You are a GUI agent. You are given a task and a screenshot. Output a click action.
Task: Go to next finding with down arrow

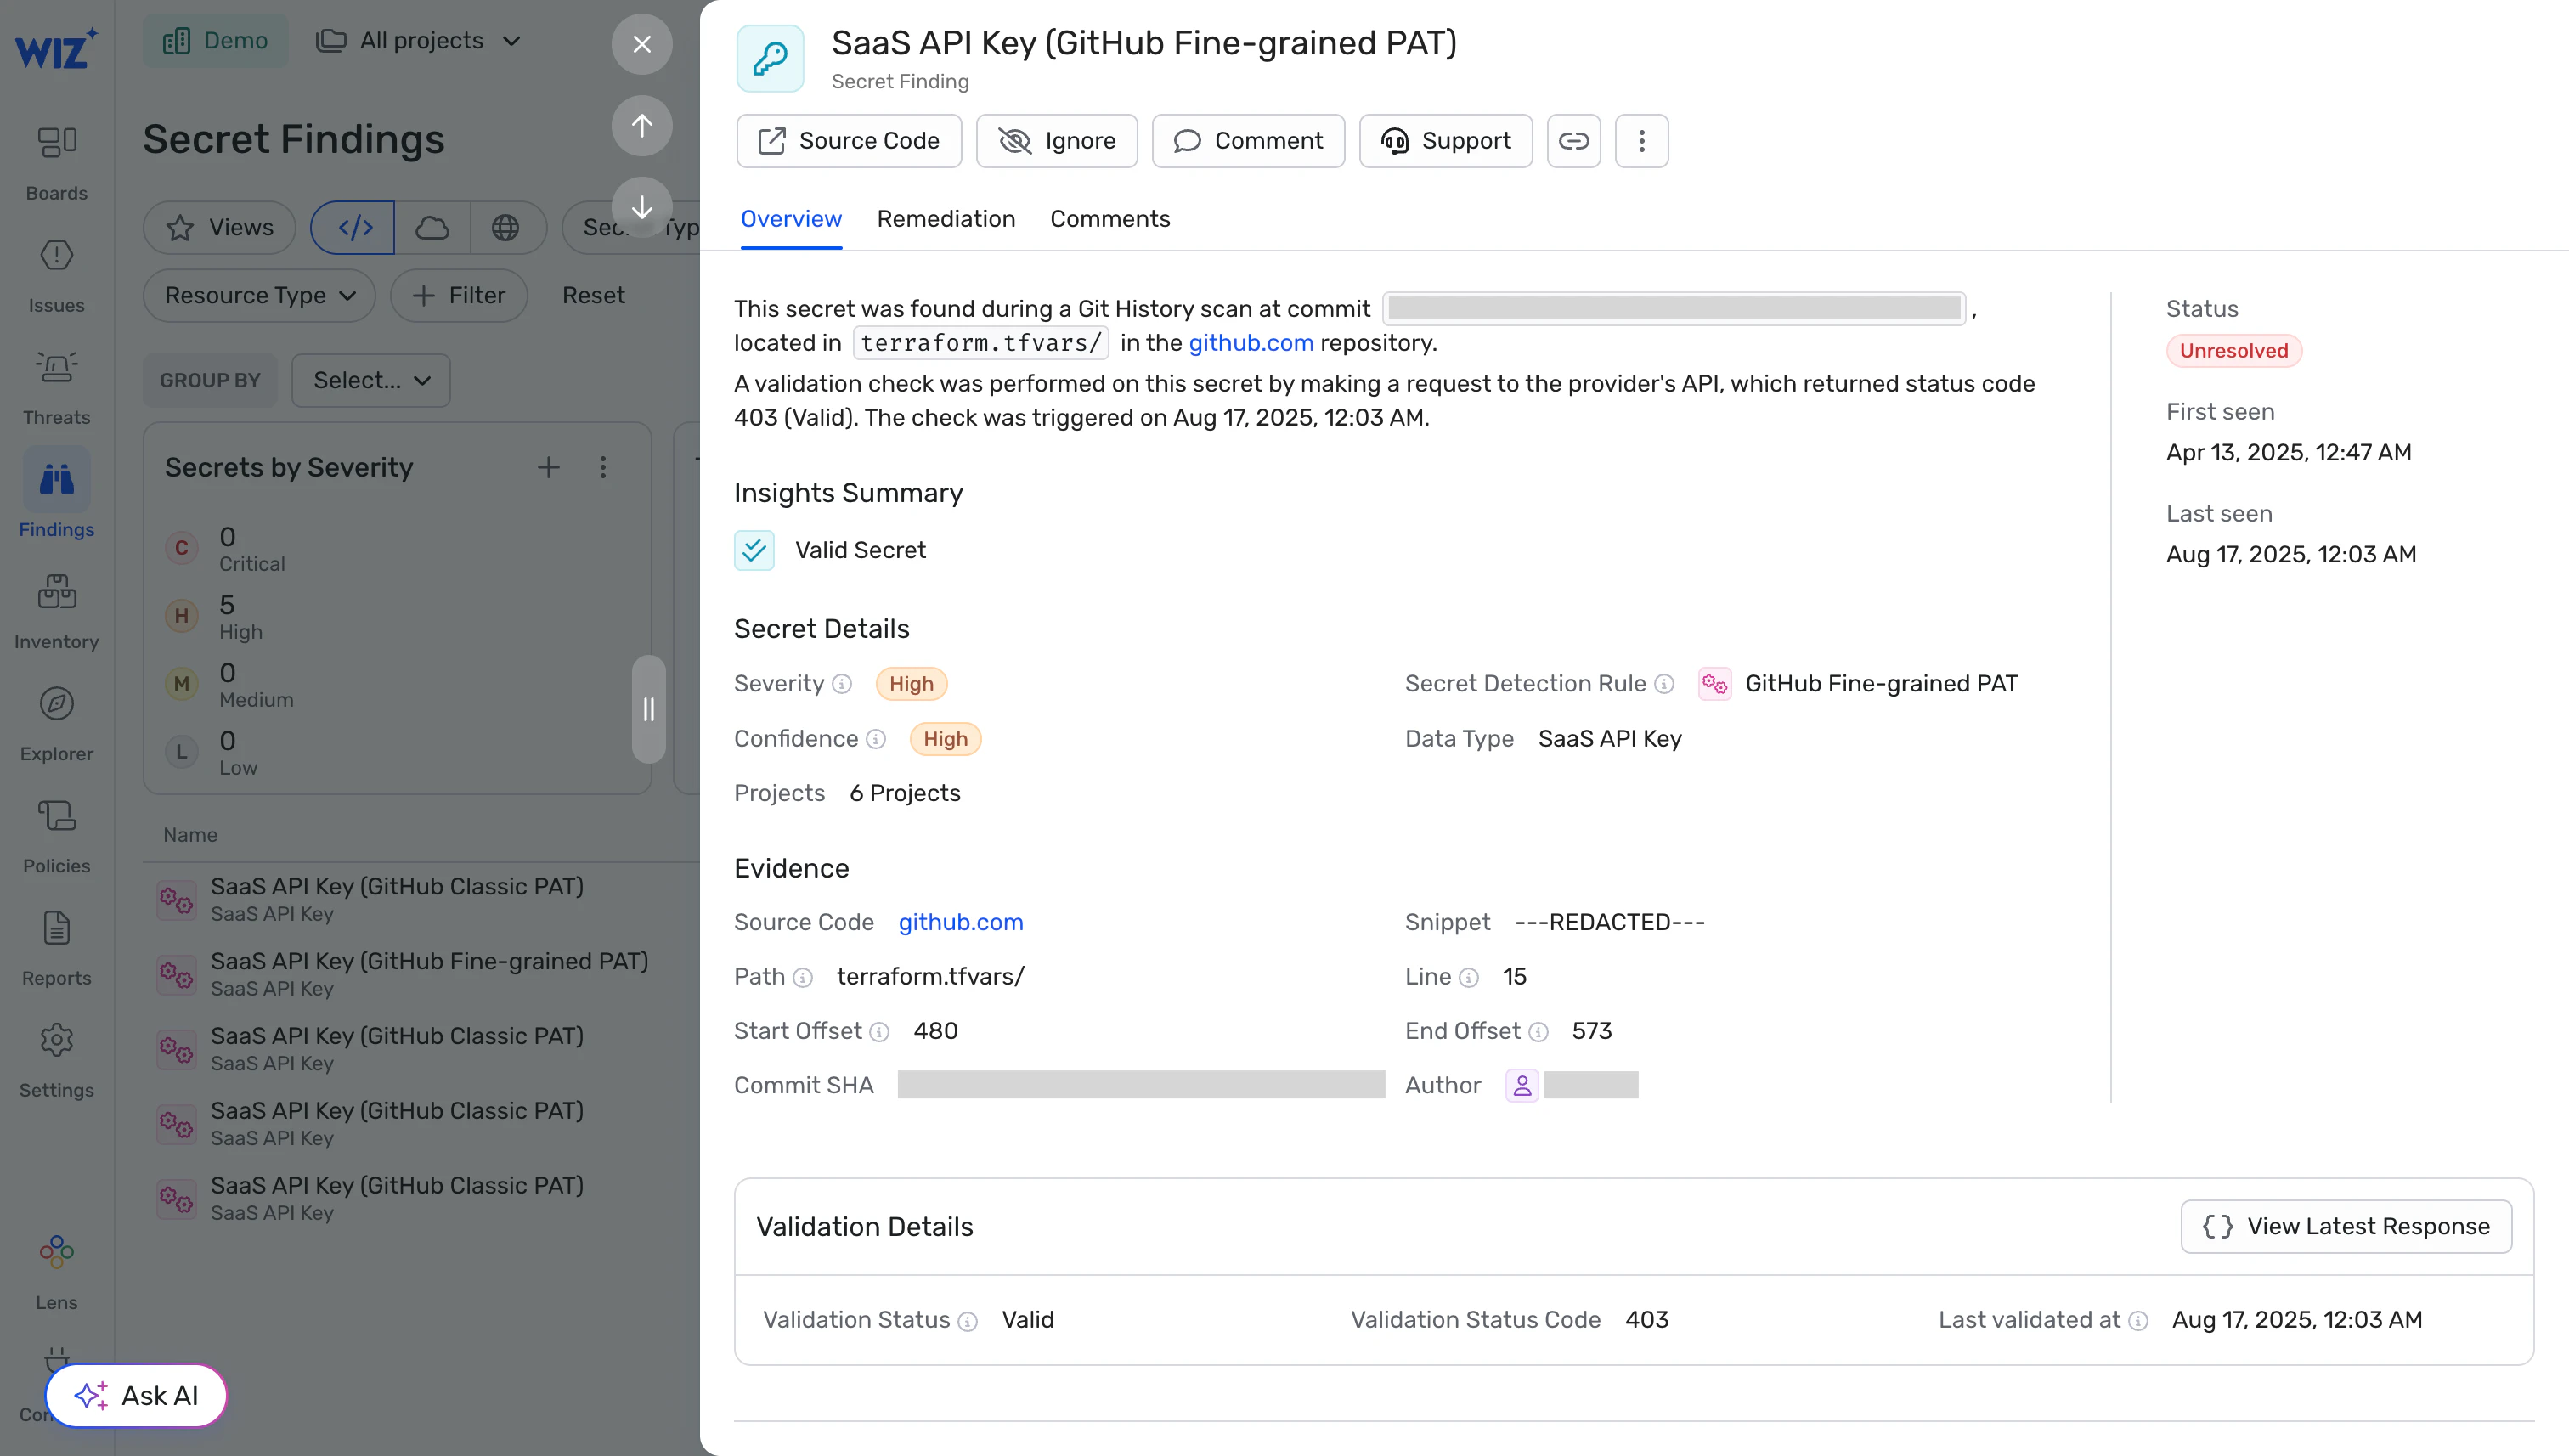(642, 207)
